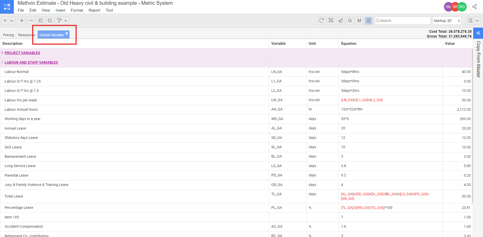
Task: Toggle the G button in toolbar
Action: click(350, 21)
